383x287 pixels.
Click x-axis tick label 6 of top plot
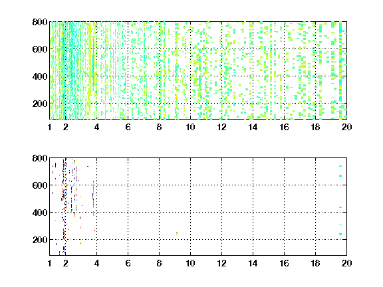[128, 127]
